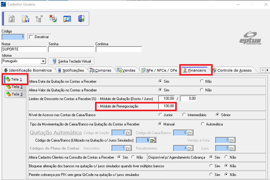Open lookup for Código de Caixa/Banco juros simulados
Image resolution: width=270 pixels, height=180 pixels.
point(153,140)
